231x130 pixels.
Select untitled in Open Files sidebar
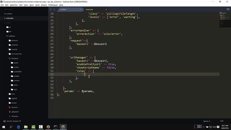click(x=9, y=14)
